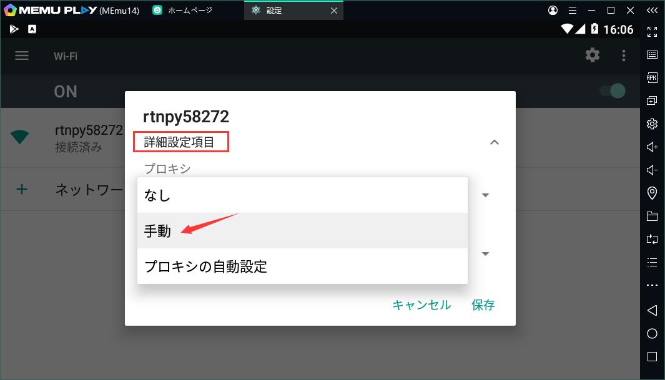The height and width of the screenshot is (380, 665).
Task: Collapse the 詳細設定項目 chevron
Action: tap(494, 142)
